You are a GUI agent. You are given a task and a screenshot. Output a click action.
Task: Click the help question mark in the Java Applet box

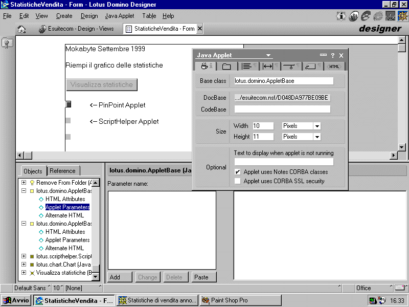coord(333,55)
